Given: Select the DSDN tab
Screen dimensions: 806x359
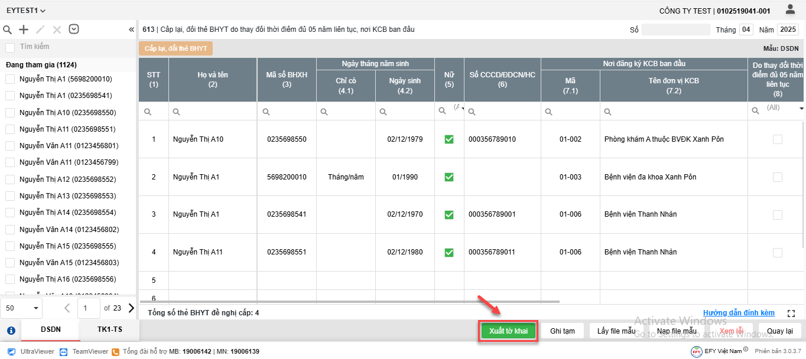Looking at the screenshot, I should click(50, 330).
